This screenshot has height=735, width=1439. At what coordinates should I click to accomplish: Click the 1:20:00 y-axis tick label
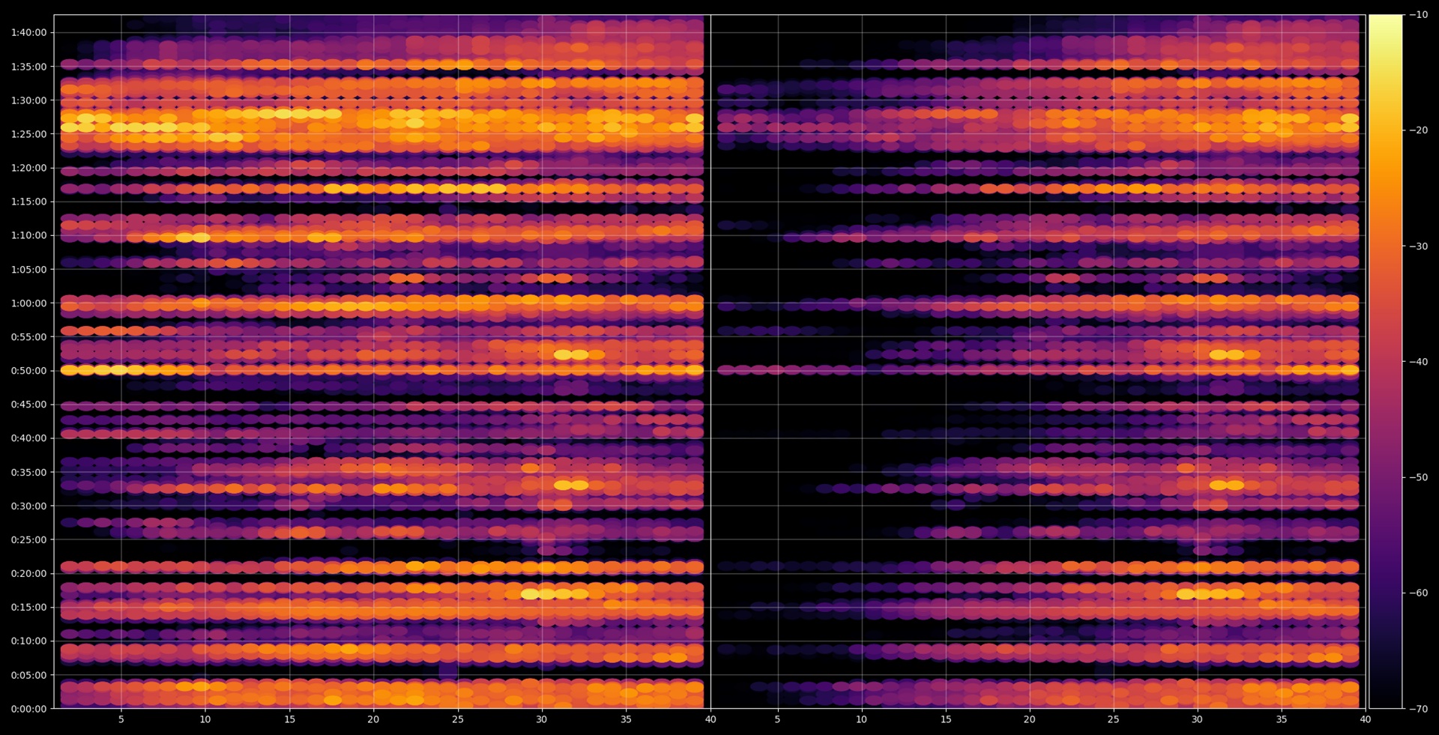tap(28, 168)
